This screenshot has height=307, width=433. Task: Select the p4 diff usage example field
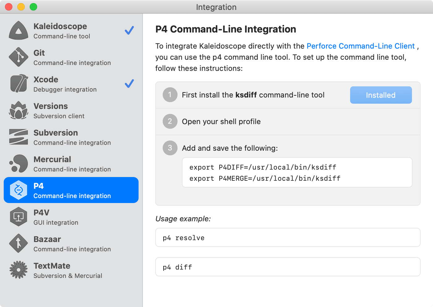coord(288,267)
